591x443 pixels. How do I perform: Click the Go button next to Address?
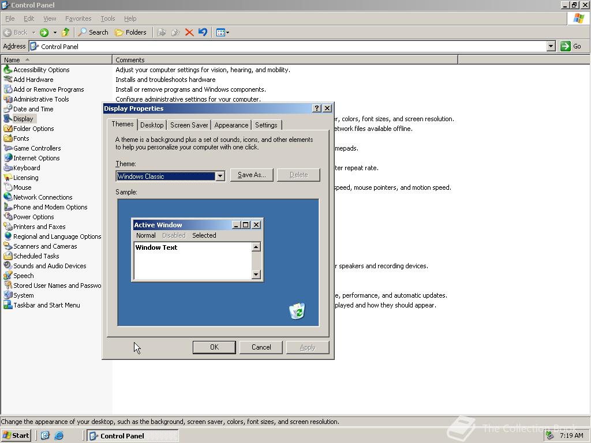point(571,46)
